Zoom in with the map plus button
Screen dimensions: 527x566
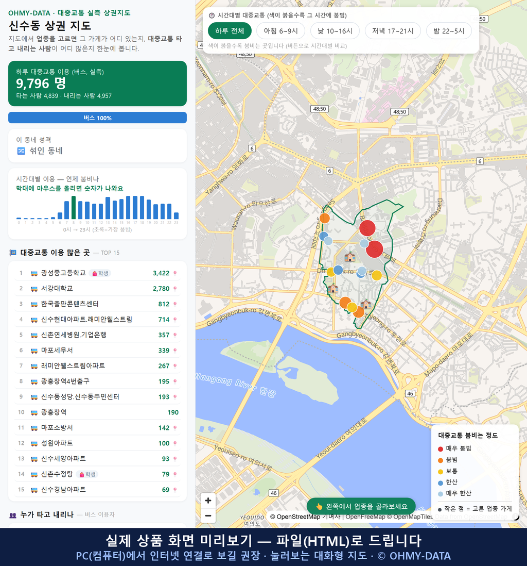tap(208, 501)
